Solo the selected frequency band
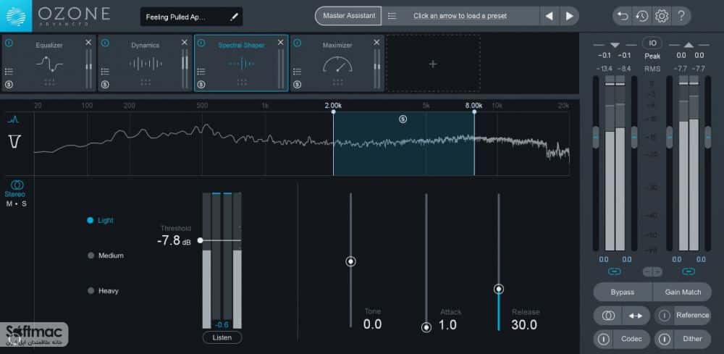The width and height of the screenshot is (724, 354). (x=403, y=119)
